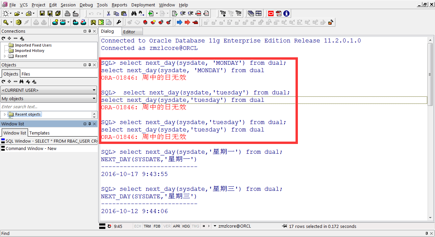The height and width of the screenshot is (237, 435).
Task: Click the Copy icon
Action: [x=116, y=13]
